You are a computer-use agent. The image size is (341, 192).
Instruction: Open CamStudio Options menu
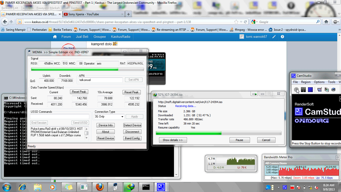319,82
